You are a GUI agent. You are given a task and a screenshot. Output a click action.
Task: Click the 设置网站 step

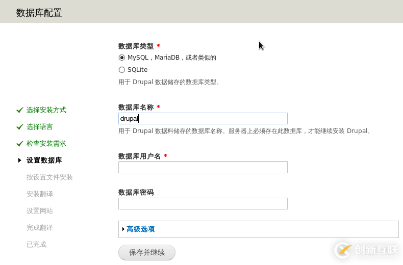coord(40,211)
